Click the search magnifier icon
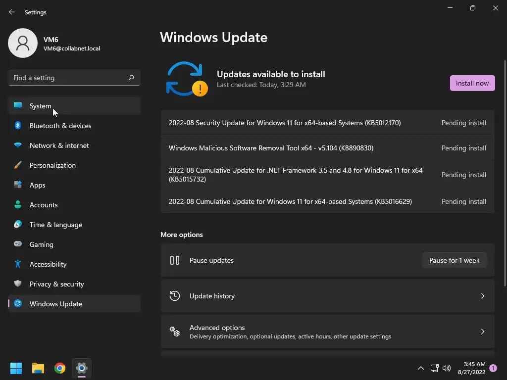 pos(131,78)
